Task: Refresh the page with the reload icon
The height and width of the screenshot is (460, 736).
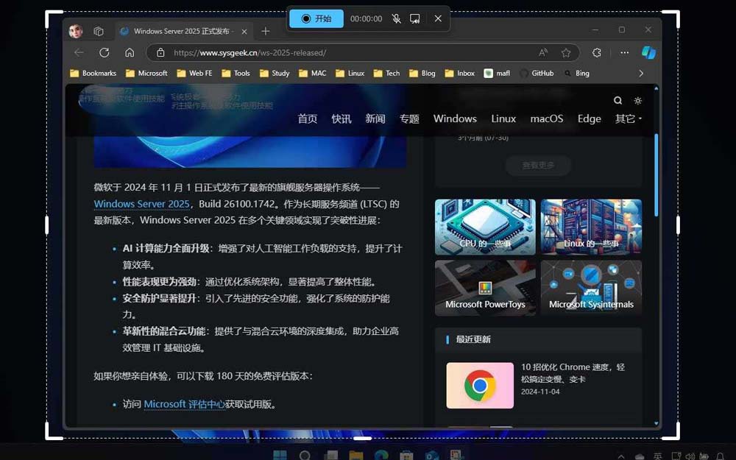Action: click(x=104, y=52)
